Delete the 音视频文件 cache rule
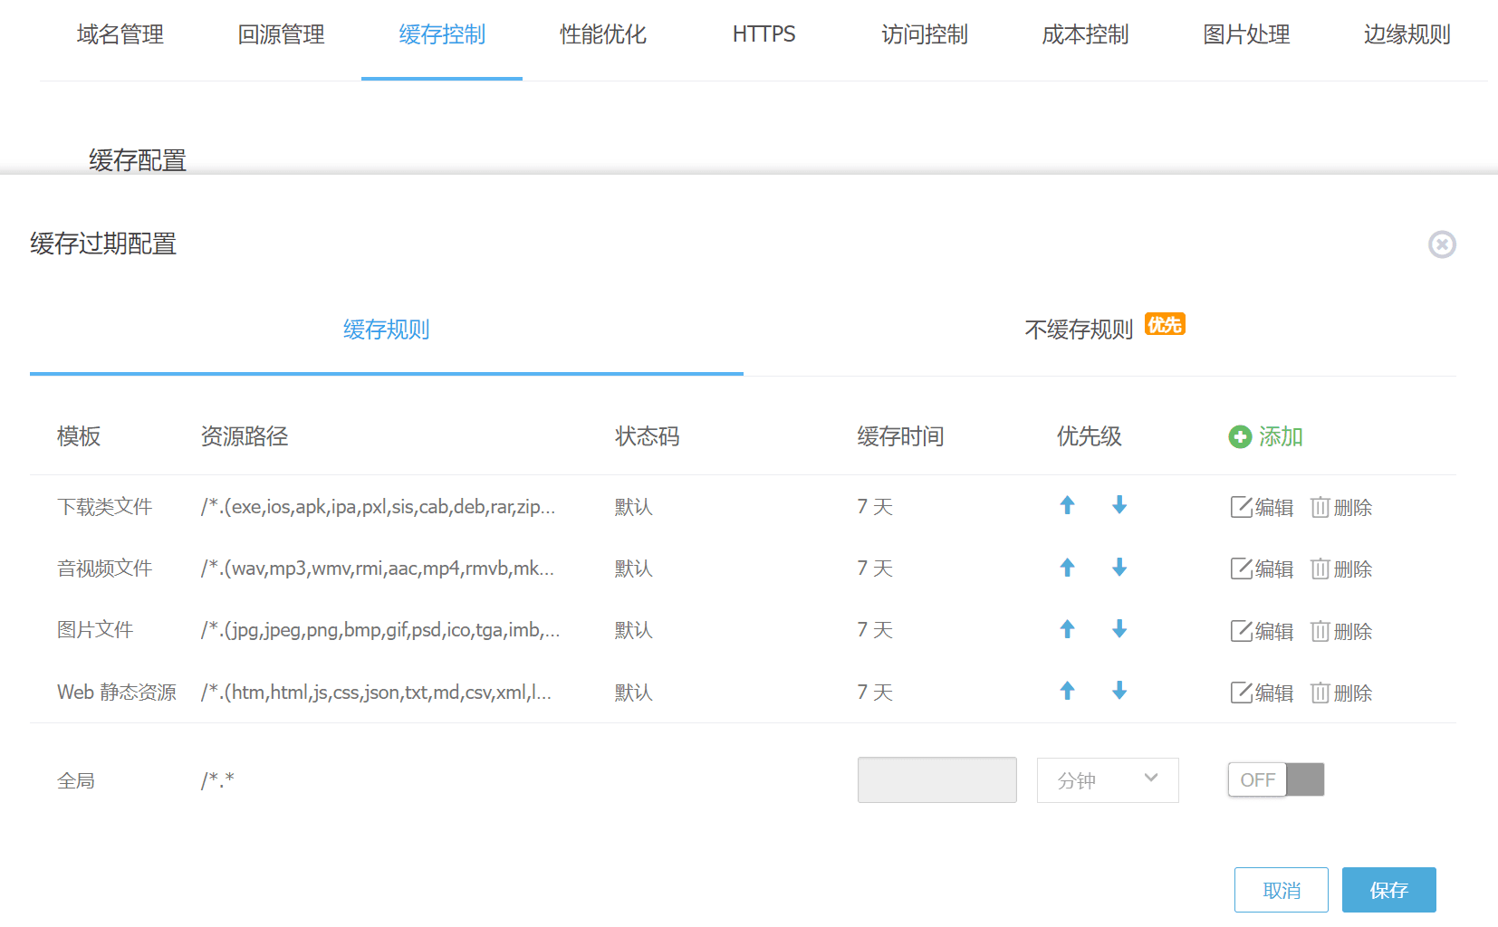Image resolution: width=1498 pixels, height=927 pixels. (1341, 569)
